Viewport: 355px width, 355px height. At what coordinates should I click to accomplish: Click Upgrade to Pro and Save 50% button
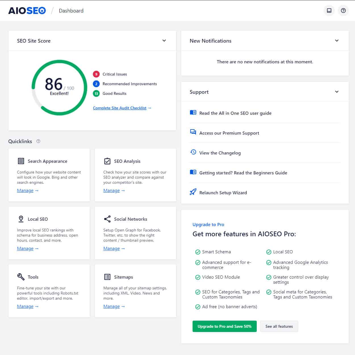click(x=225, y=326)
